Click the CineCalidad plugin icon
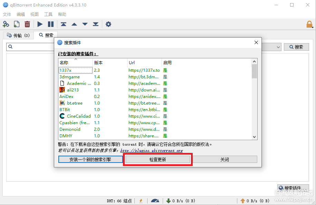316x205 pixels. [62, 116]
